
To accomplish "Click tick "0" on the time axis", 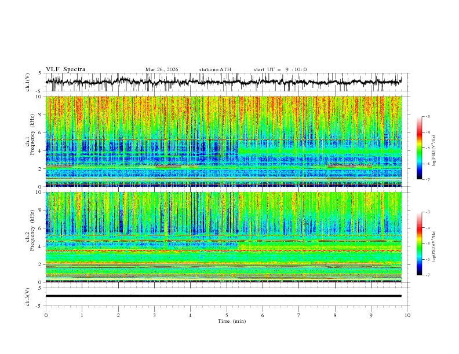I will [46, 315].
